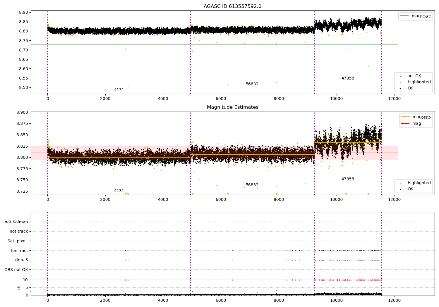This screenshot has width=439, height=307.
Task: Click the 5 tick label on dr axis
Action: (27, 288)
